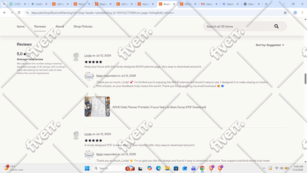
Task: Switch to the Raene tab
Action: (x=230, y=4)
